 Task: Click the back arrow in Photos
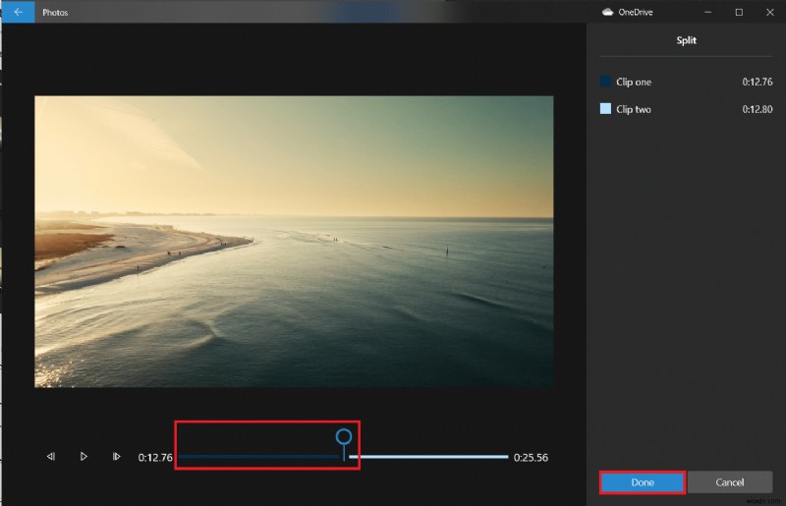coord(18,12)
